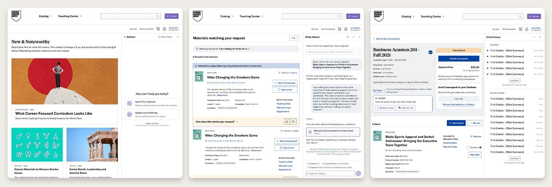This screenshot has height=187, width=552.
Task: Click Load More under Starred chats
Action: point(514,81)
